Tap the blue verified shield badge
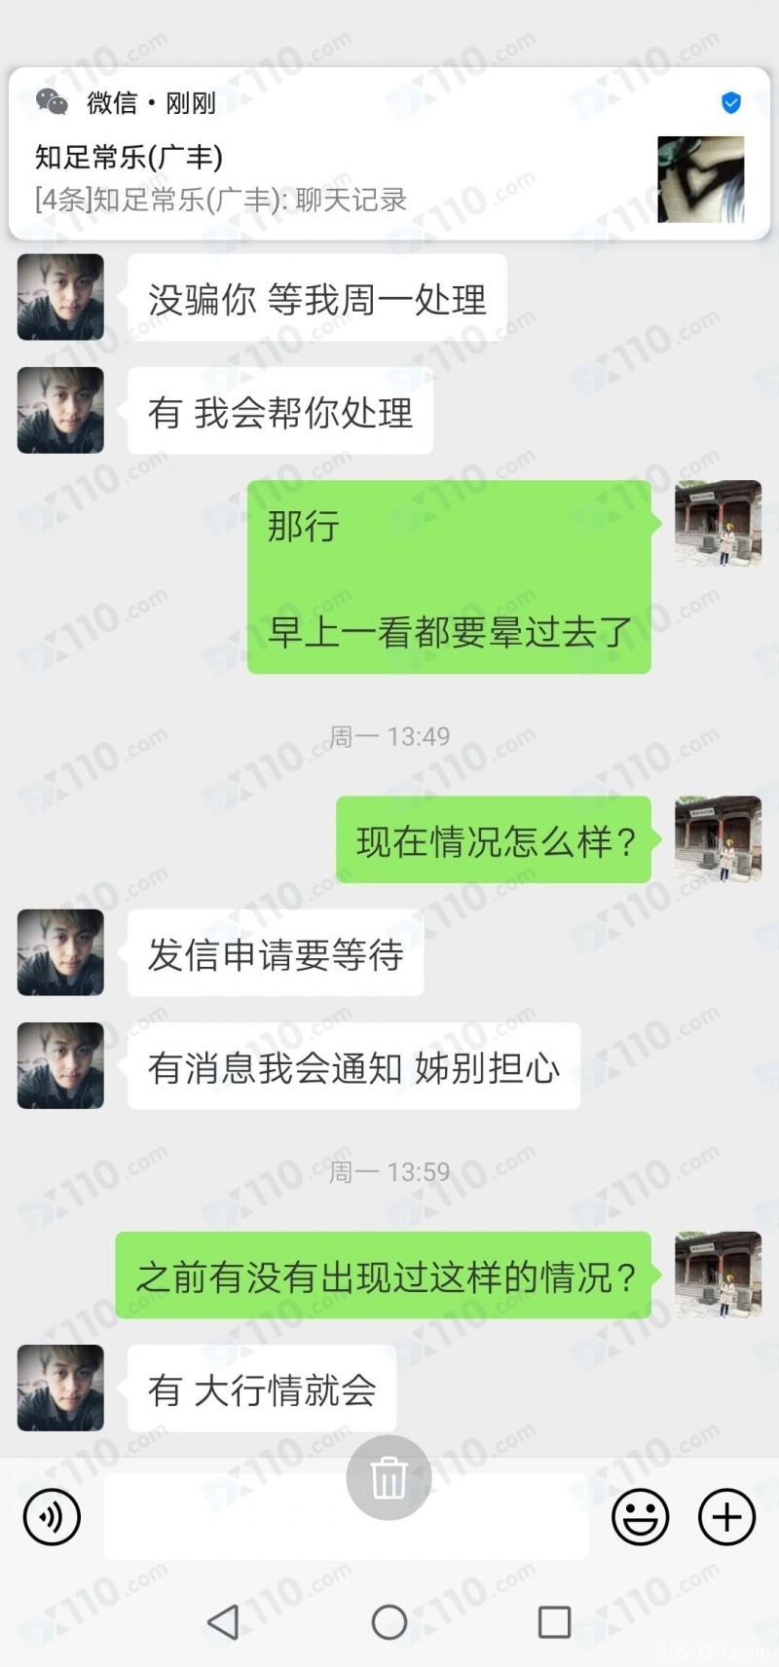Screen dimensions: 779x1667 [731, 102]
